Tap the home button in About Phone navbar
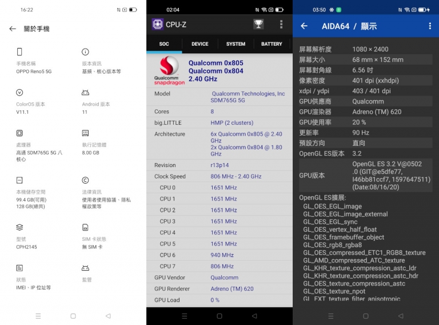This screenshot has width=439, height=325. coord(73,316)
